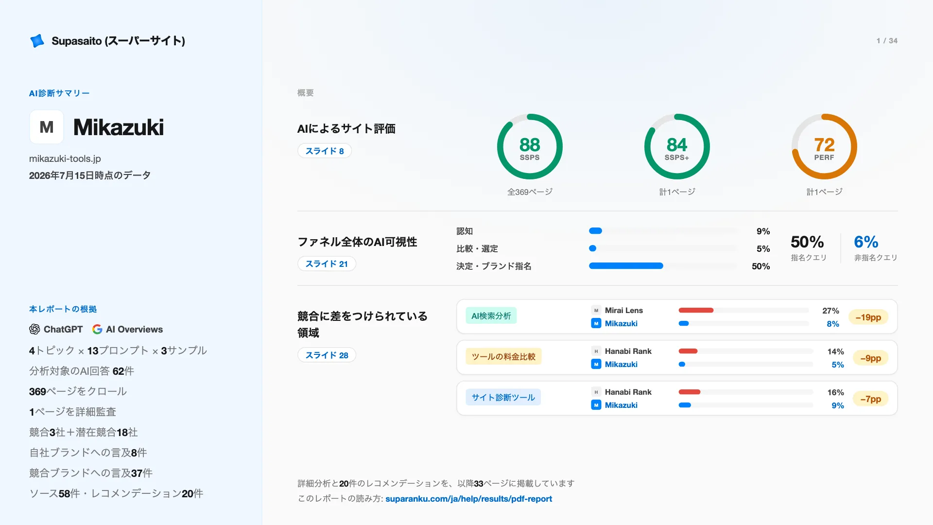Screen dimensions: 933x525
Task: Click the 1 / 34 page indicator
Action: (x=887, y=41)
